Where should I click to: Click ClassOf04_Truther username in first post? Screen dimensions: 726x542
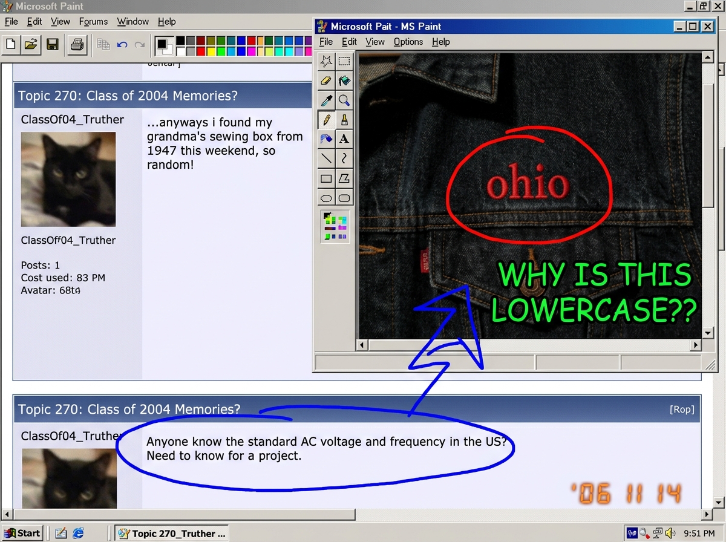tap(73, 119)
